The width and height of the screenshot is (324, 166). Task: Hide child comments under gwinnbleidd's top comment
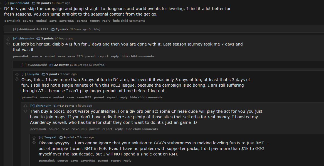(129, 21)
